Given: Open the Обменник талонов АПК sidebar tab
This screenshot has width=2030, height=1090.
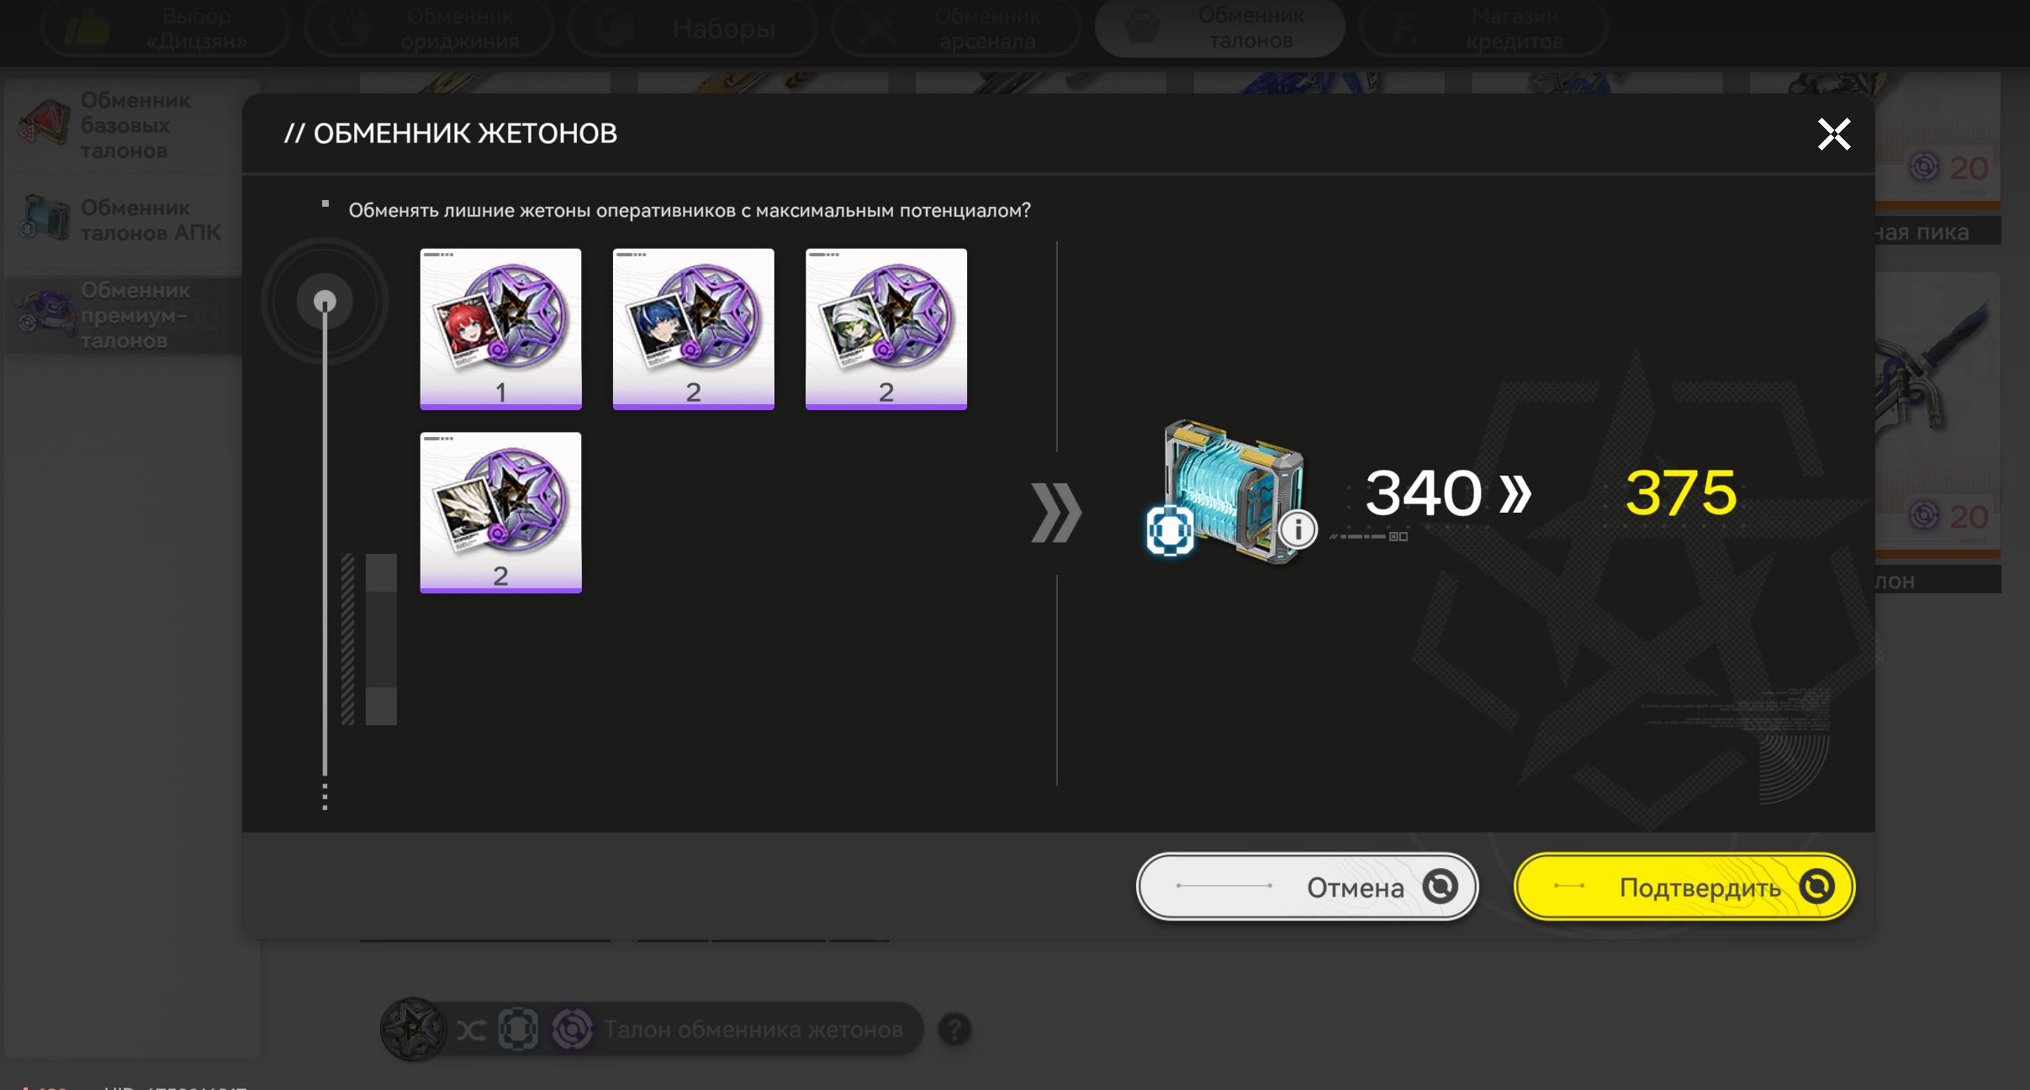Looking at the screenshot, I should point(124,220).
